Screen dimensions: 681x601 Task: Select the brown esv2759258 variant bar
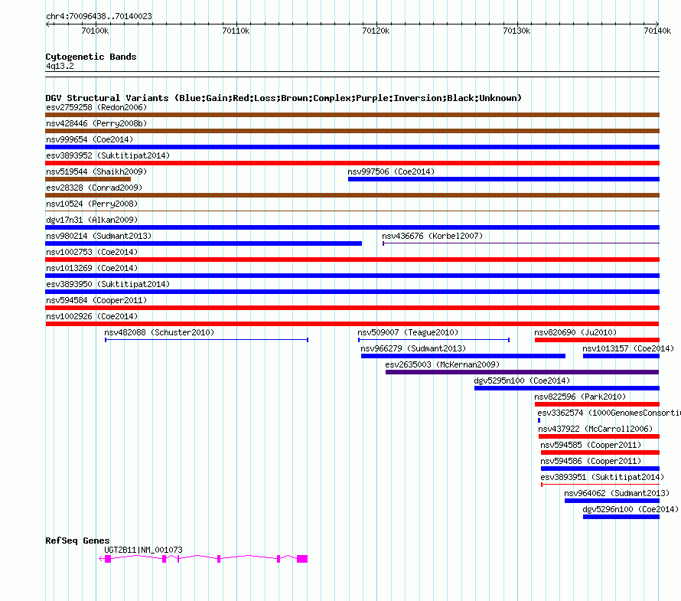pyautogui.click(x=352, y=115)
